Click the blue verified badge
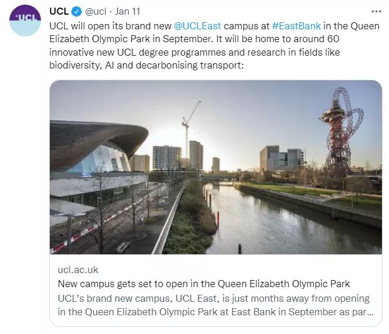The image size is (389, 334). point(77,12)
